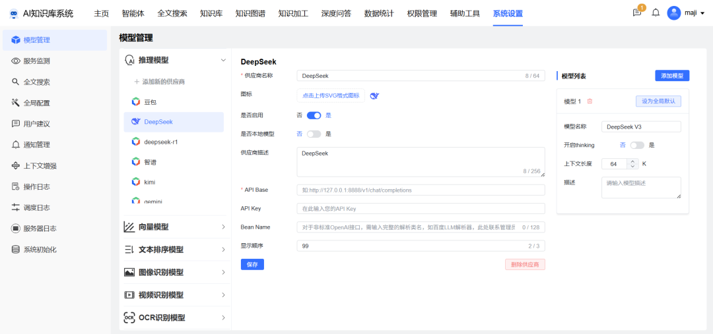
Task: Open the 深度问答 tab
Action: coord(336,13)
